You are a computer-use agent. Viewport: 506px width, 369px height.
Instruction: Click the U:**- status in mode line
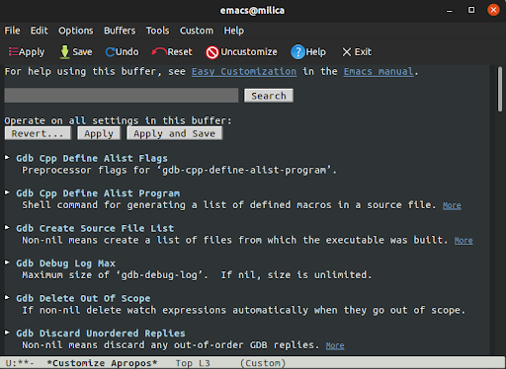click(20, 363)
